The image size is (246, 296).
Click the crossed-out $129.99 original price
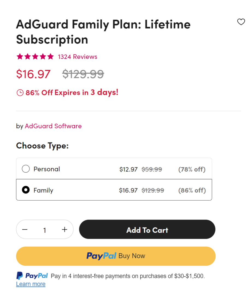83,74
